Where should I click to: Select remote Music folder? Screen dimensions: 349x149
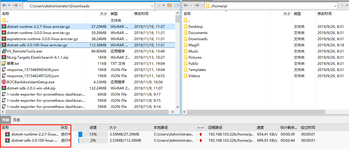pyautogui.click(x=266, y=51)
